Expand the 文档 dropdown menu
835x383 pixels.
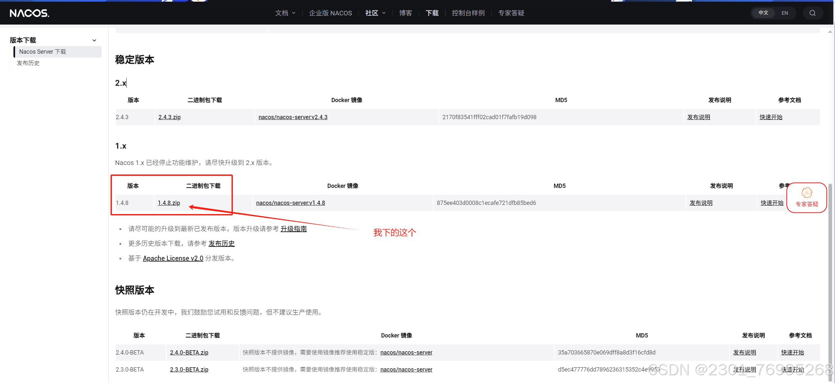[285, 13]
